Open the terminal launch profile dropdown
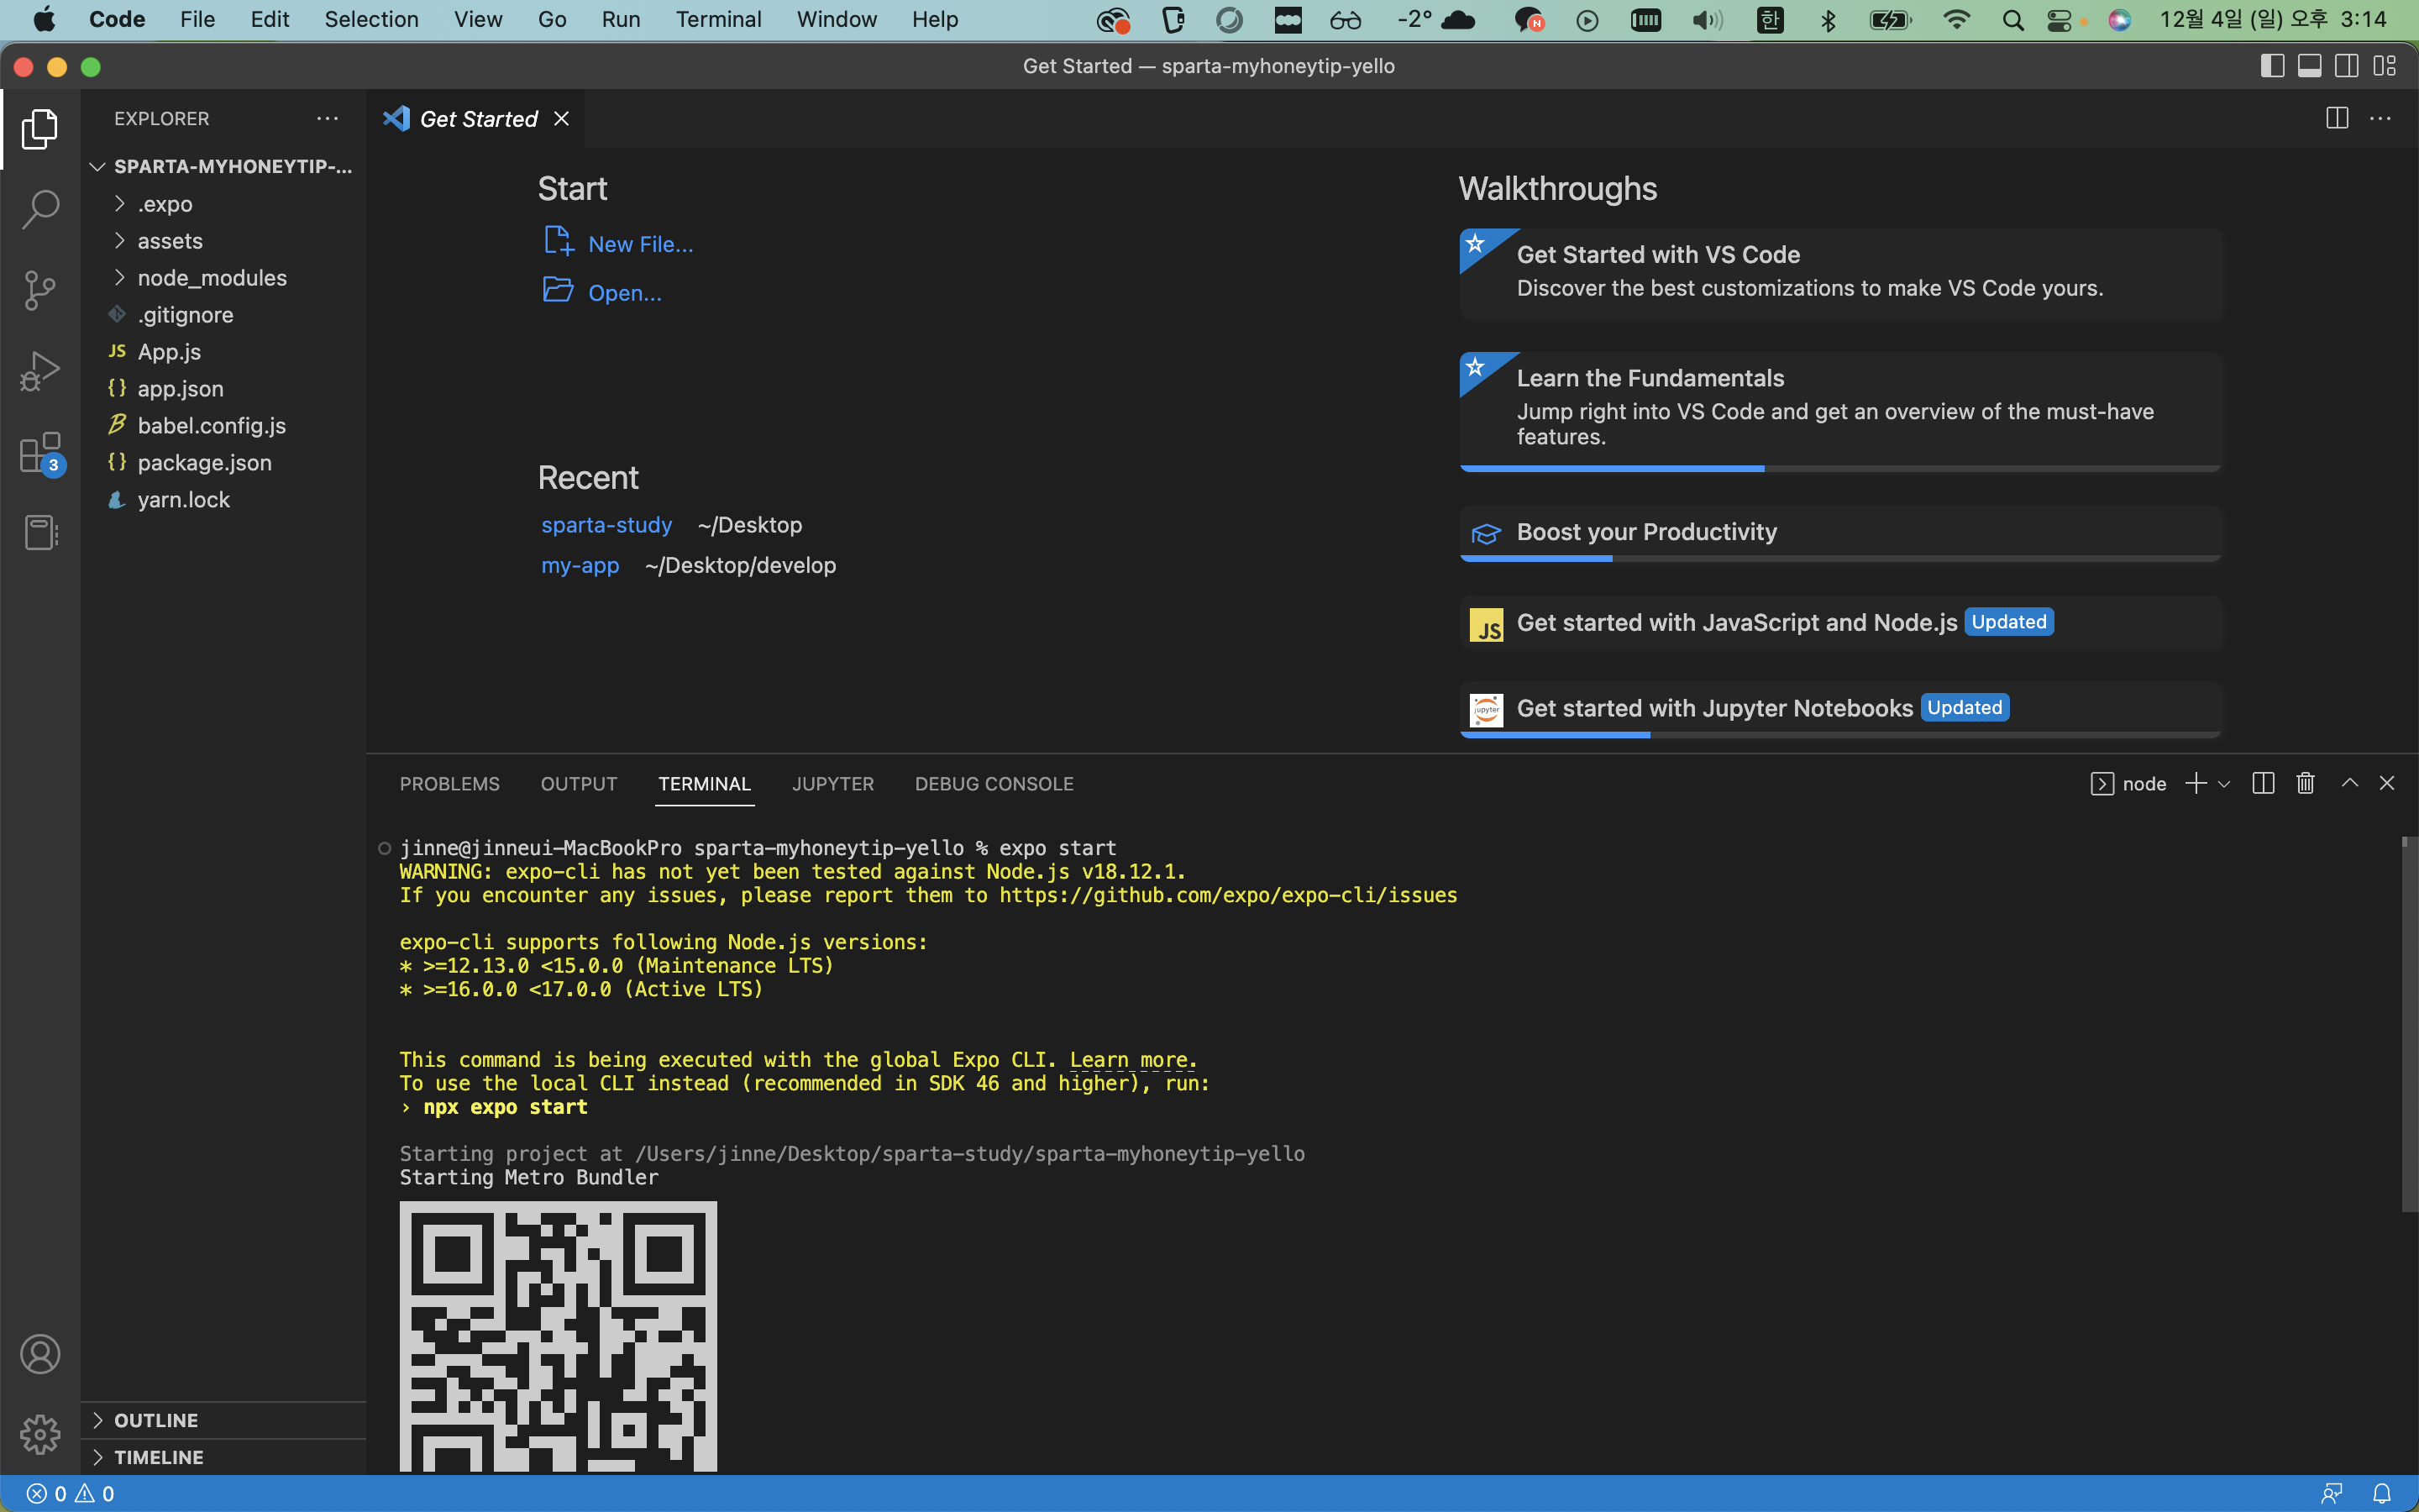 tap(2224, 784)
